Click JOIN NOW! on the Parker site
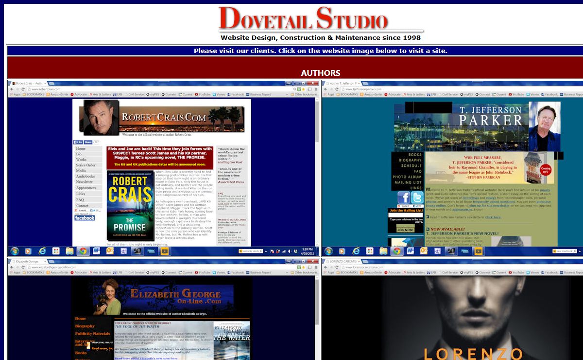The height and width of the screenshot is (360, 583). click(x=405, y=230)
